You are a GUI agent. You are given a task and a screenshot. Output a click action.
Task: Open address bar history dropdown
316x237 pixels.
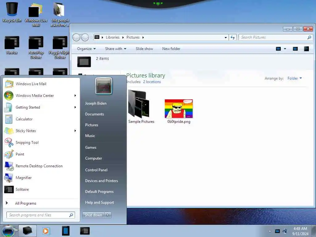click(x=226, y=37)
